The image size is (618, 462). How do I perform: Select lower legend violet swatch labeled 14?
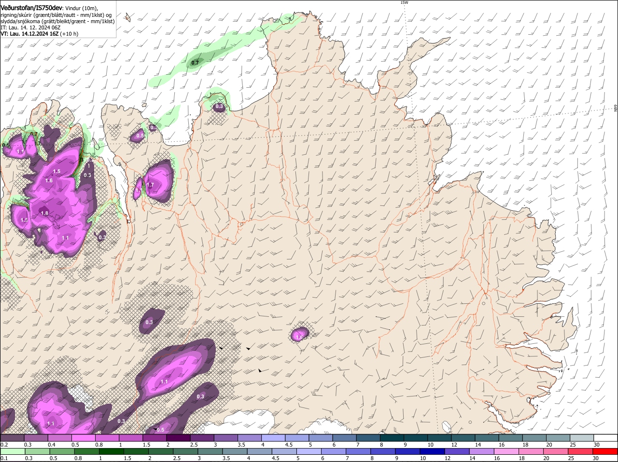coord(482,452)
